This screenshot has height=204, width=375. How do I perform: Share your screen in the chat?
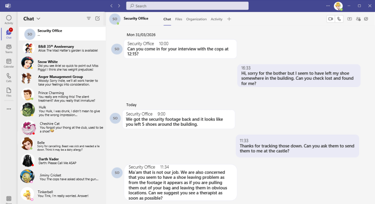[x=350, y=19]
